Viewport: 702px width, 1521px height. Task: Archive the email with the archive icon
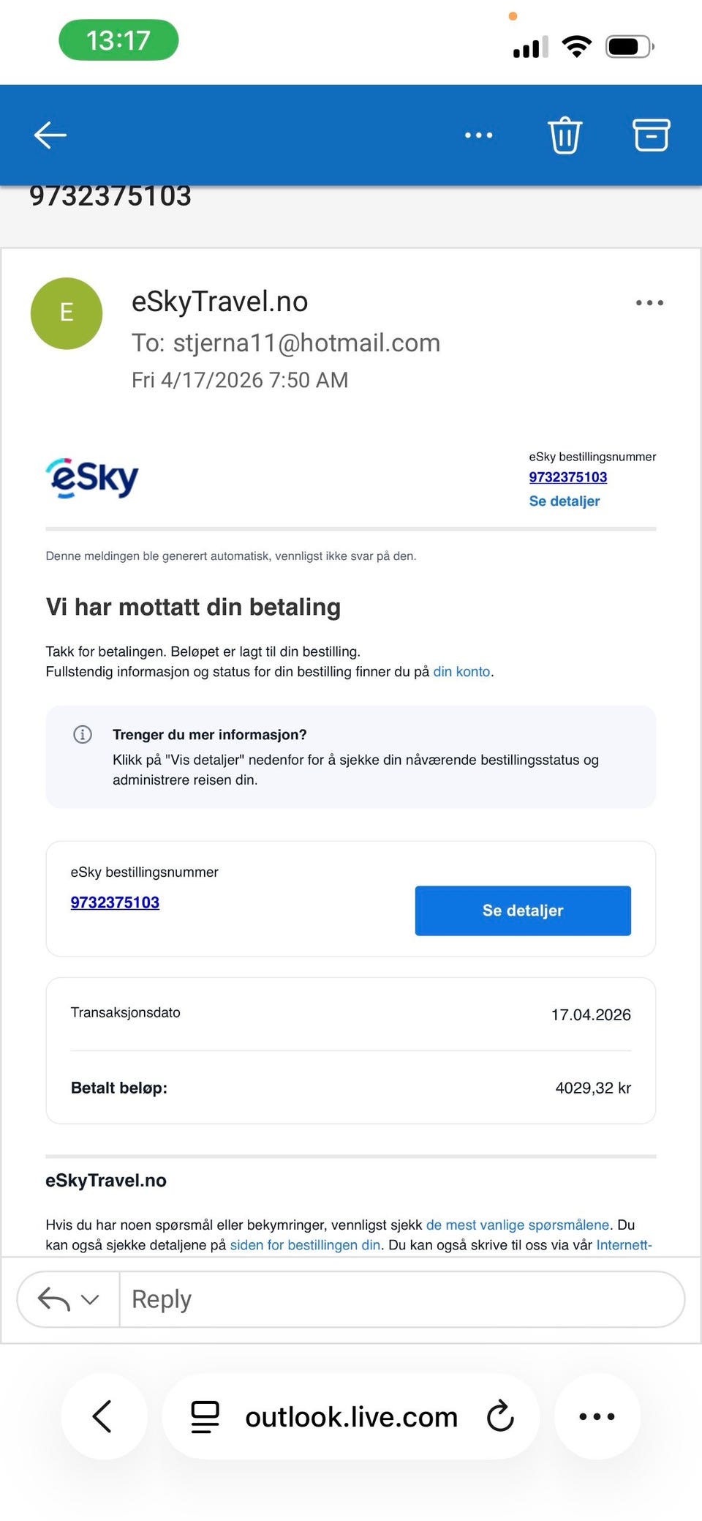(x=651, y=135)
